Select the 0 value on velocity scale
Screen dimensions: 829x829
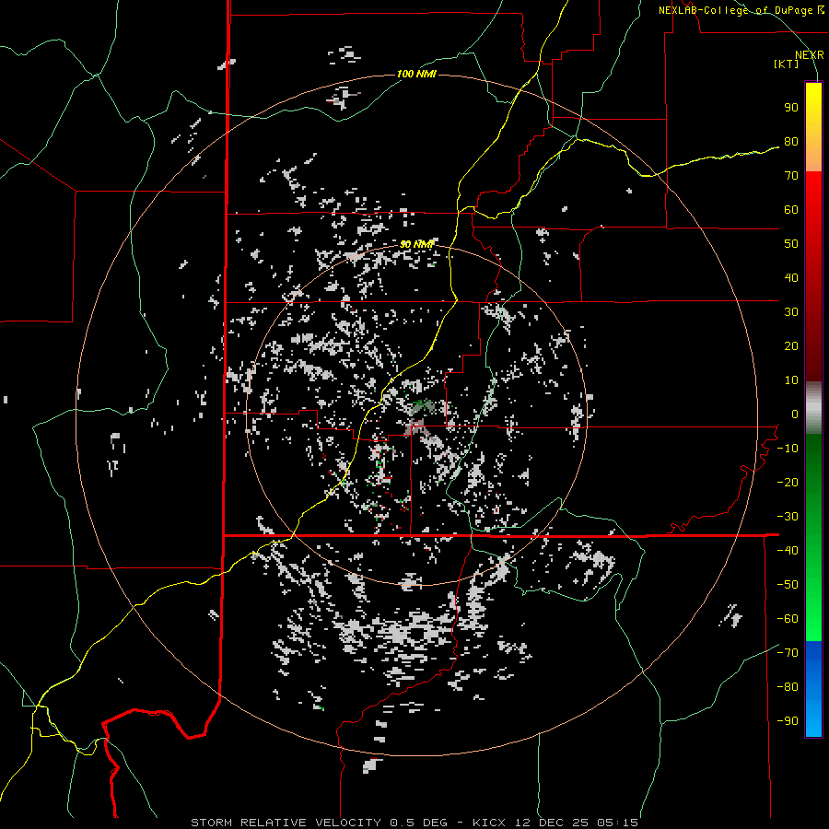point(795,414)
